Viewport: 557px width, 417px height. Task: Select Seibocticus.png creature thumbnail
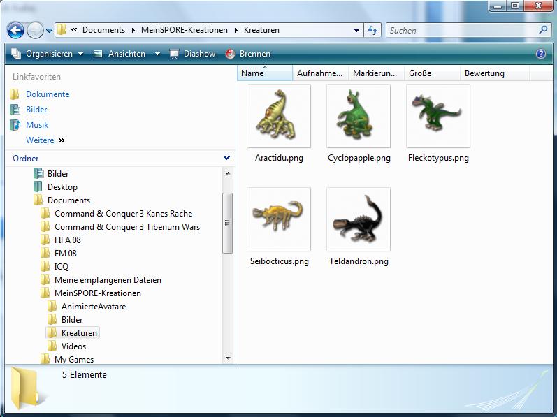pyautogui.click(x=279, y=219)
